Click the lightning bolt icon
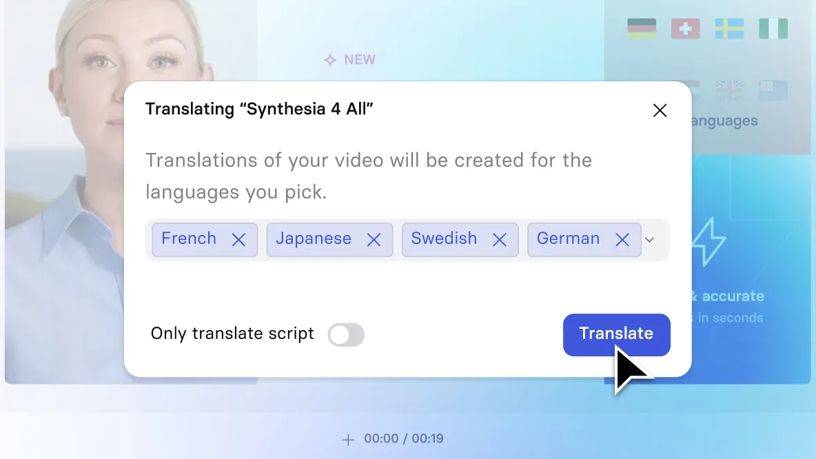816x459 pixels. [x=708, y=242]
